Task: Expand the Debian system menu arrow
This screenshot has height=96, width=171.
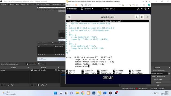Action: pos(148,9)
